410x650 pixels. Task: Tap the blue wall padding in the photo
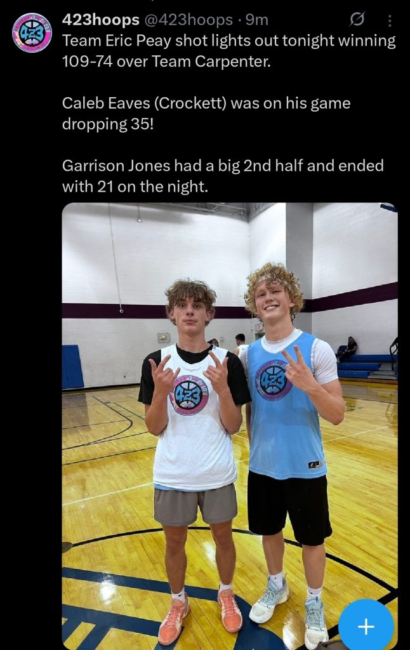coord(72,367)
